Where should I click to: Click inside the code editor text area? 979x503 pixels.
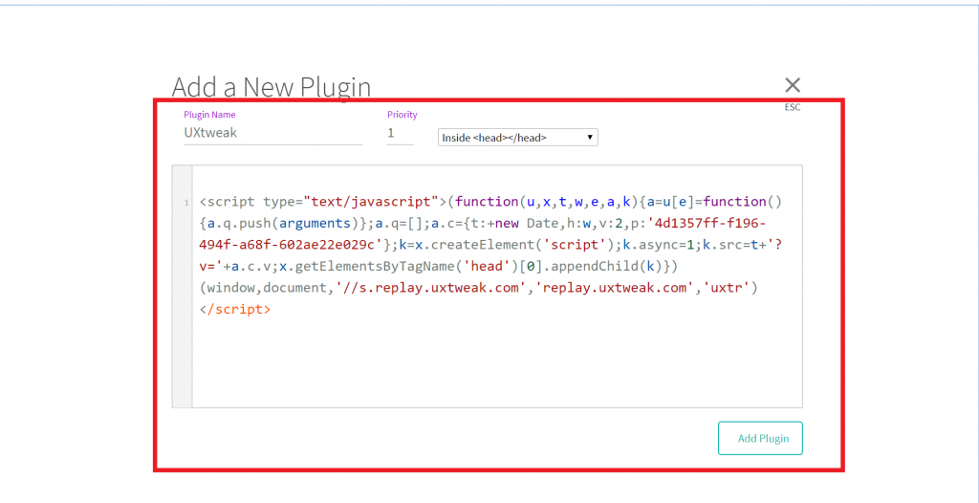point(497,286)
